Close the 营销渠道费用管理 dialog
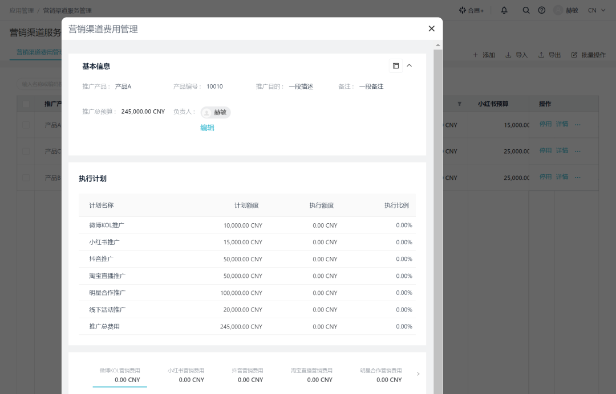Viewport: 616px width, 394px height. click(x=431, y=28)
